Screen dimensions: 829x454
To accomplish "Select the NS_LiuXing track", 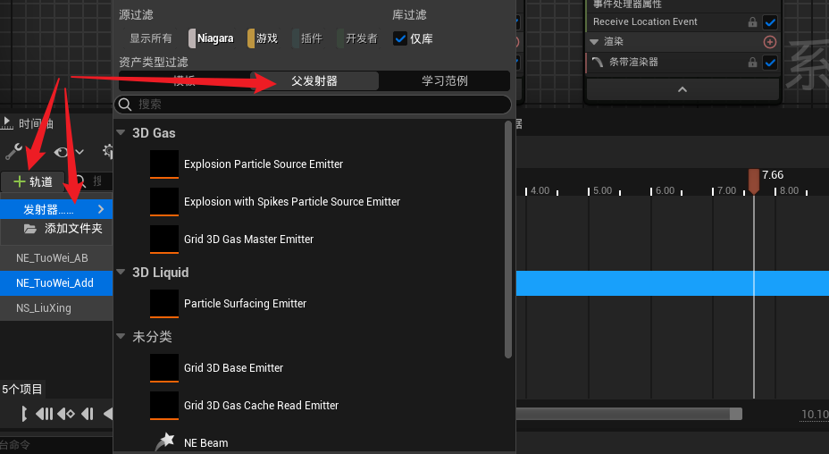I will [x=56, y=308].
